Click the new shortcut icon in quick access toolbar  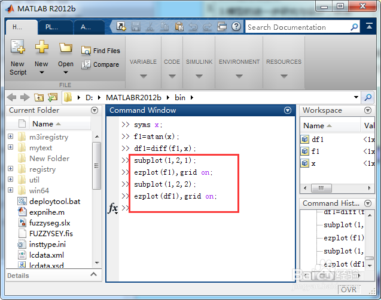(121, 26)
